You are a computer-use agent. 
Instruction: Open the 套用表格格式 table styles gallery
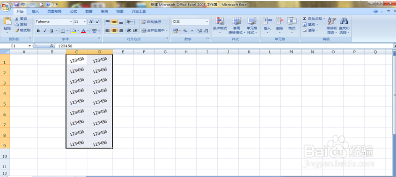(x=237, y=26)
